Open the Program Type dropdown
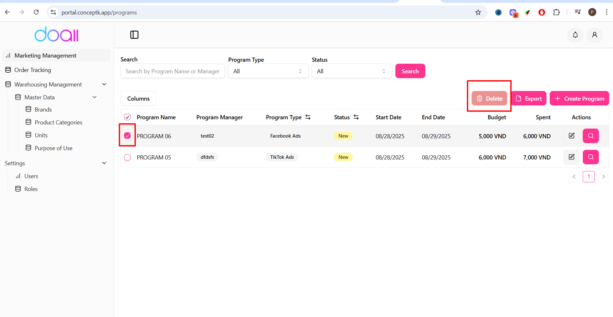 click(268, 71)
